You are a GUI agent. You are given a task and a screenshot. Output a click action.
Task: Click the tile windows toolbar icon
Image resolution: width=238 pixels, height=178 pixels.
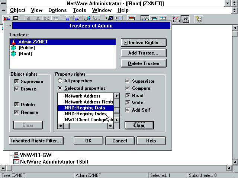tap(163, 19)
